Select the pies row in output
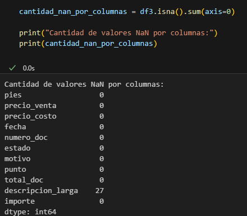The width and height of the screenshot is (247, 216). [54, 95]
